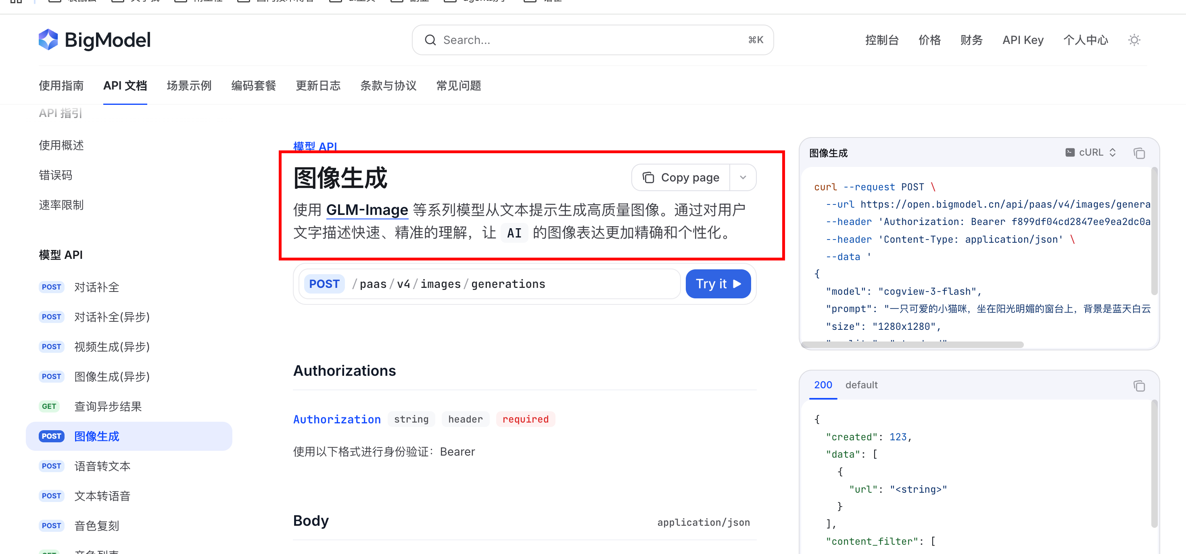Toggle the light/dark theme sun icon
This screenshot has width=1186, height=554.
pyautogui.click(x=1134, y=40)
